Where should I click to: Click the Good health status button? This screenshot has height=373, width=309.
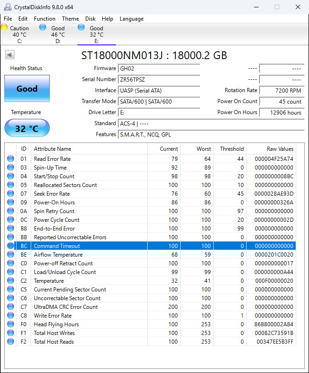click(x=27, y=88)
